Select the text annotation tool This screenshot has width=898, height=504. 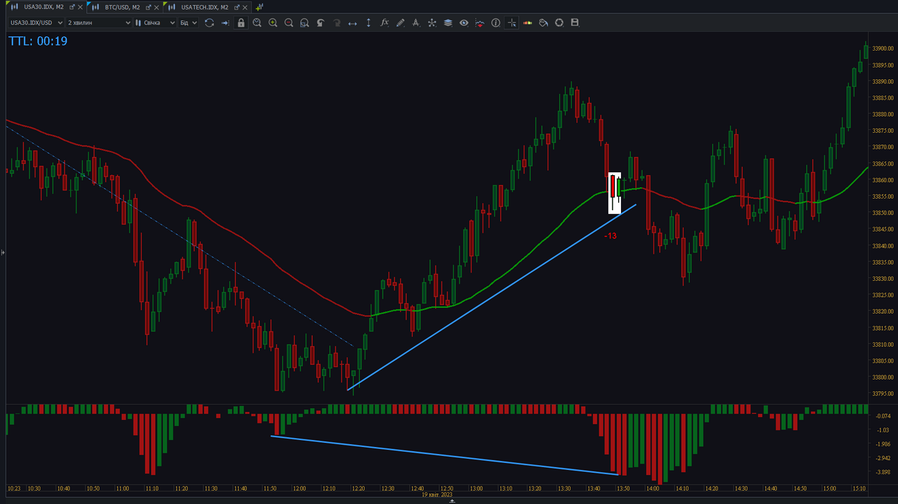click(416, 23)
